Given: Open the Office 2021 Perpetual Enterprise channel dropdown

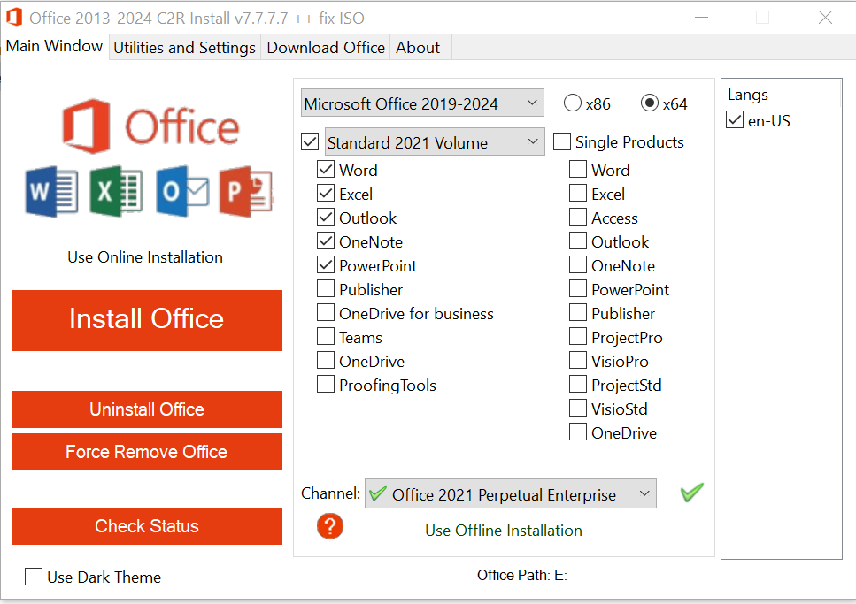Looking at the screenshot, I should [x=511, y=494].
